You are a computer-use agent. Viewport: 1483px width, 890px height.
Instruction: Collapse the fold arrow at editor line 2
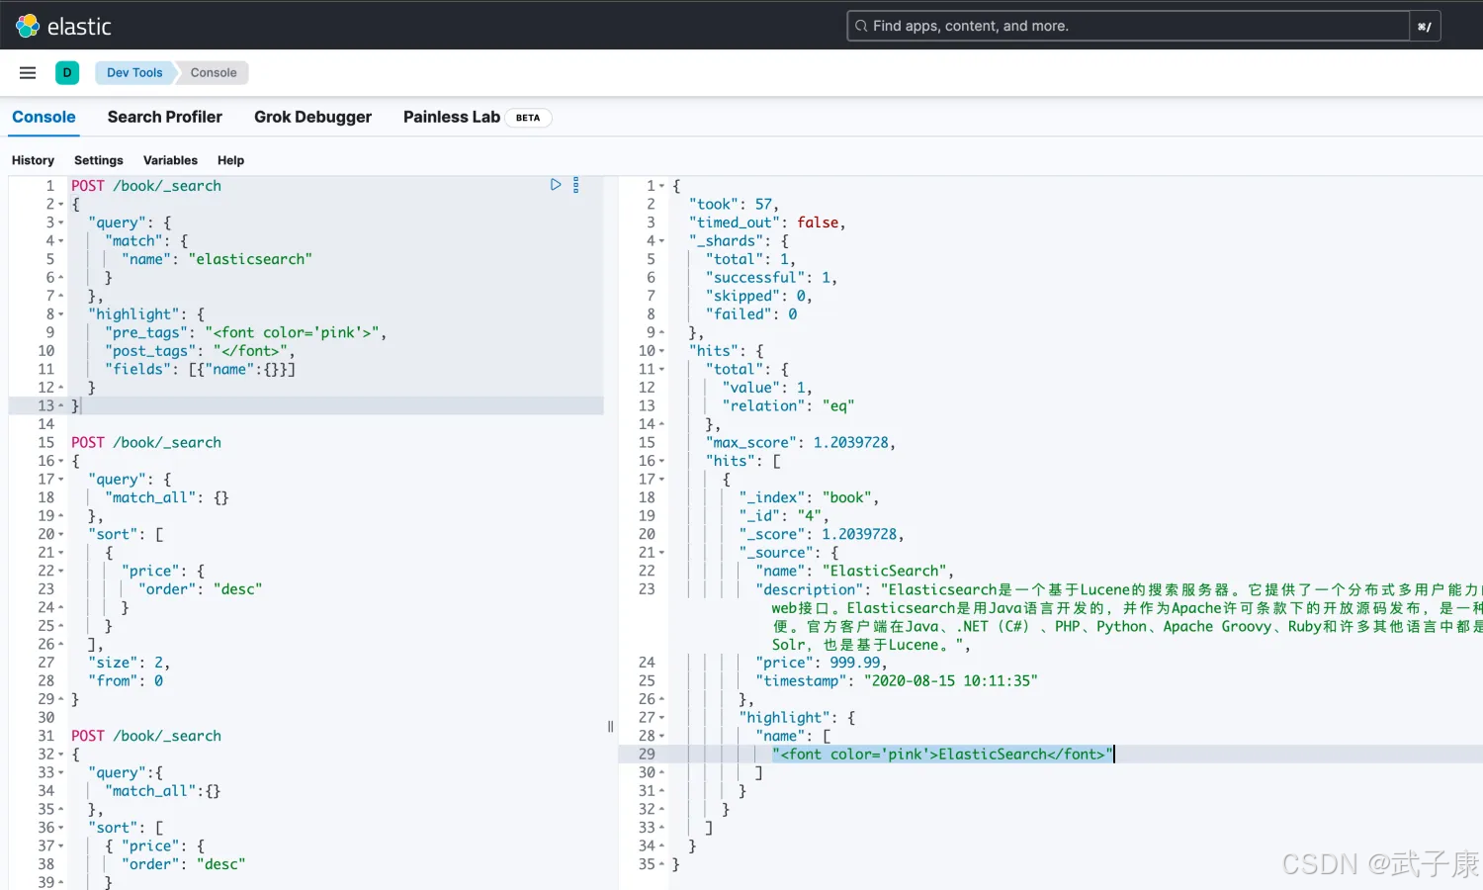point(61,205)
